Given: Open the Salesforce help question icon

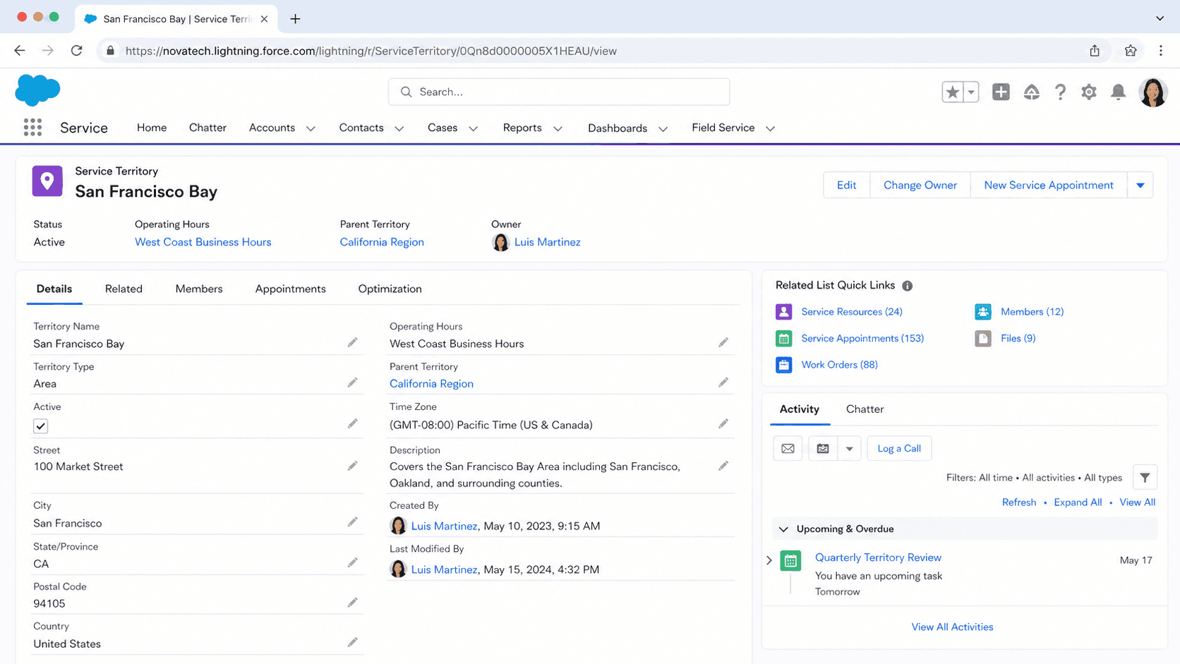Looking at the screenshot, I should click(1060, 92).
